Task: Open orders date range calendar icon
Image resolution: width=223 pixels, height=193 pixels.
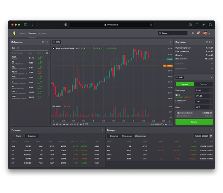Action: [211, 136]
